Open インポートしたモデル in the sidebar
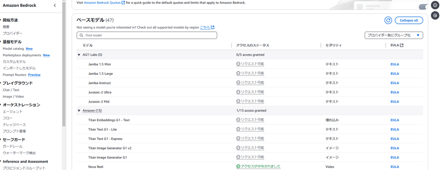Image resolution: width=441 pixels, height=170 pixels. tap(19, 68)
